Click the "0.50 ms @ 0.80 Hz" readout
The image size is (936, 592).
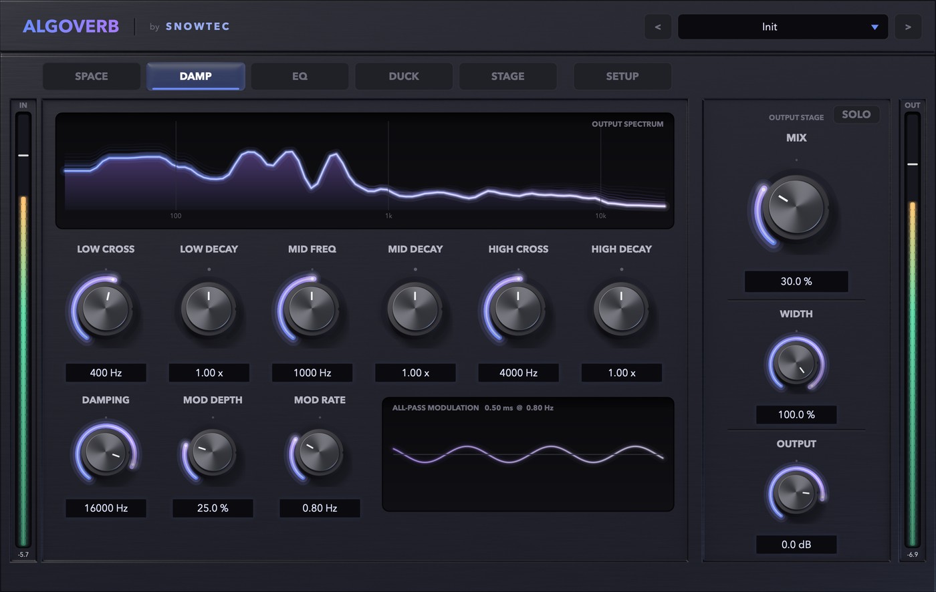(519, 408)
